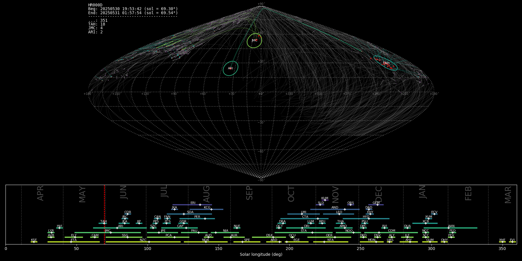Click the KSE shower label in timeline
Screen dimensions: 522x261
point(34,240)
